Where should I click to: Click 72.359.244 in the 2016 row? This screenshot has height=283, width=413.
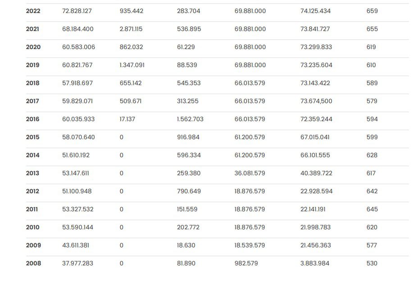point(316,119)
